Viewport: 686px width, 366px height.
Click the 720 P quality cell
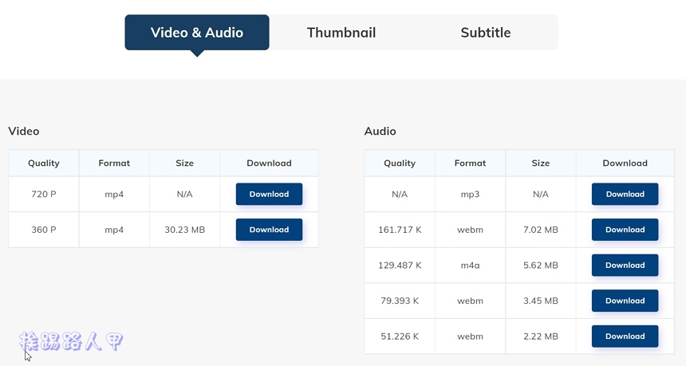[x=44, y=194]
